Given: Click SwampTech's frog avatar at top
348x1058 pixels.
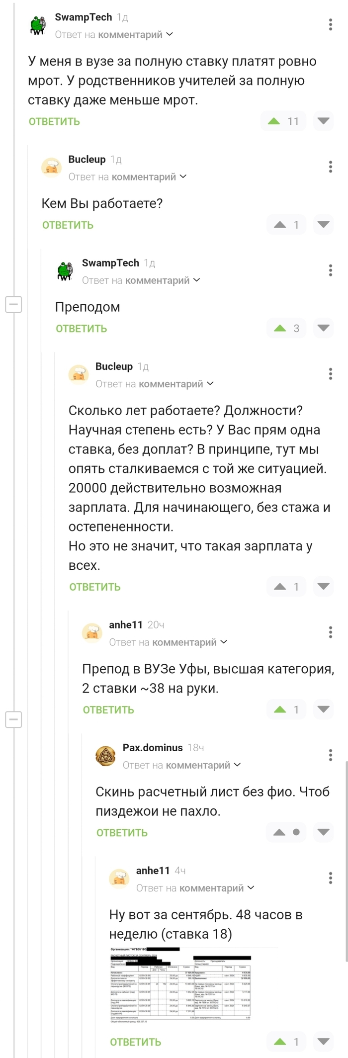Looking at the screenshot, I should [38, 25].
